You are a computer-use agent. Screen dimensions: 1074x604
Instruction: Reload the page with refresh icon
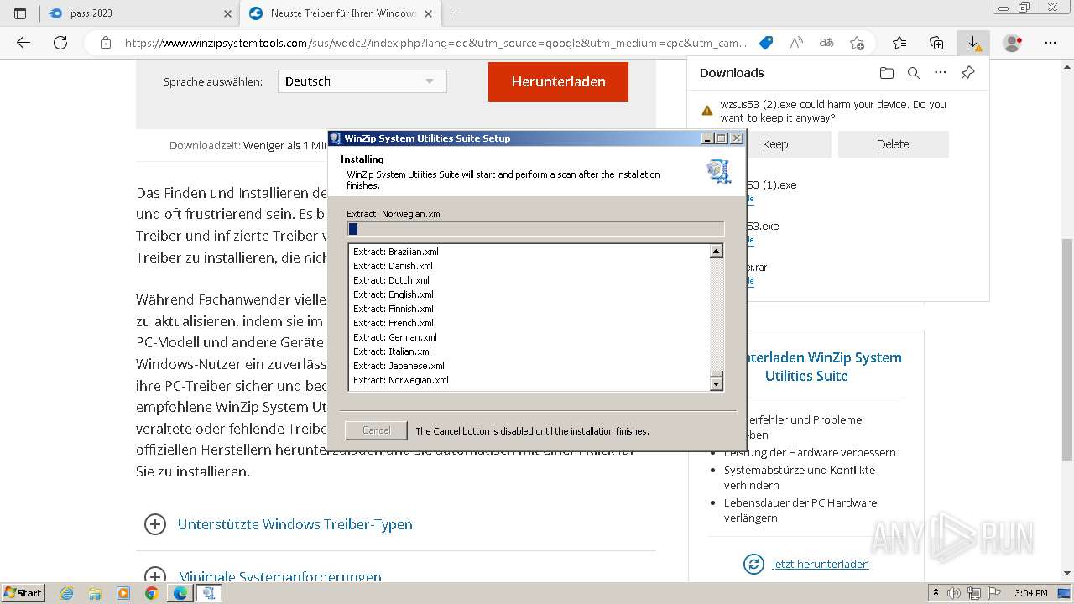(60, 43)
